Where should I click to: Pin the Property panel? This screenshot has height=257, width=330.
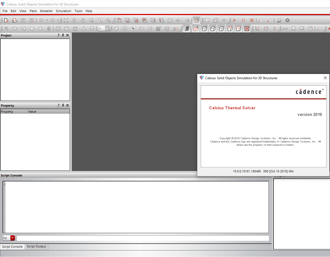point(63,105)
